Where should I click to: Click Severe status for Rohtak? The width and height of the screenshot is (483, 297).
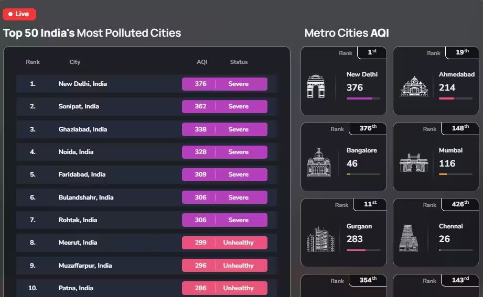coord(239,220)
